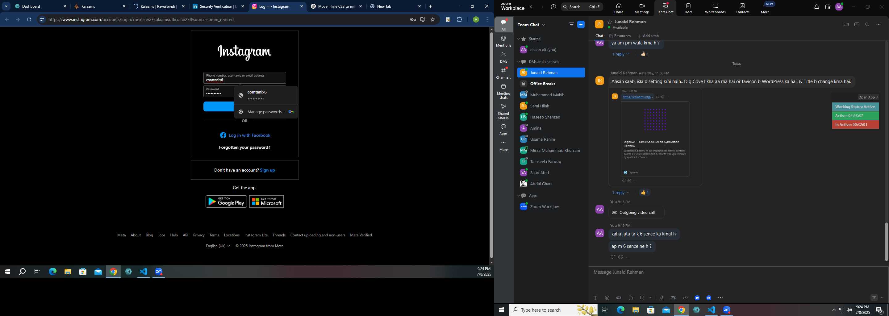Screen dimensions: 889x316
Task: Click Log in with Facebook
Action: point(245,135)
